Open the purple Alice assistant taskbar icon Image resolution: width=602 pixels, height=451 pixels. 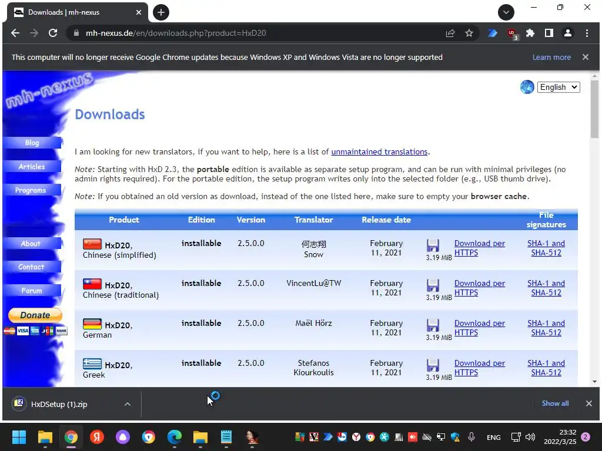122,437
